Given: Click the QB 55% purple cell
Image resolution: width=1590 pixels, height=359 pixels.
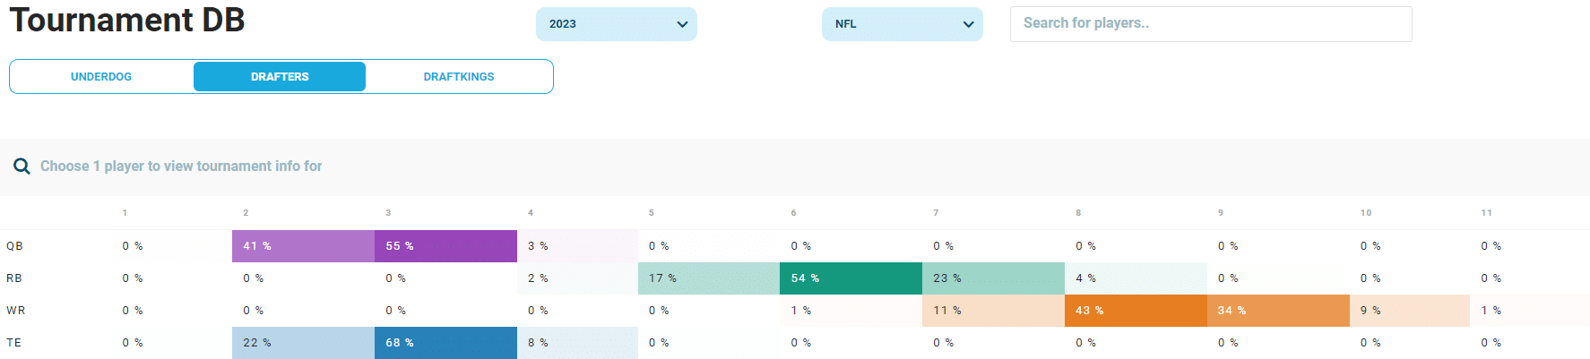Looking at the screenshot, I should pos(445,246).
